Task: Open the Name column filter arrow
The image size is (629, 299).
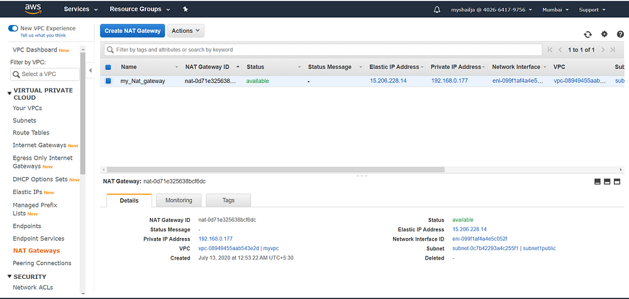Action: point(177,67)
